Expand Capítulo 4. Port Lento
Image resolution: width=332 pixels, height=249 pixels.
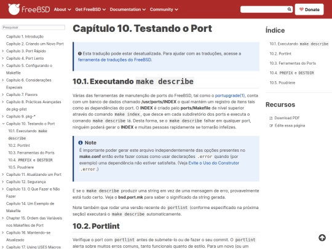tap(2, 58)
